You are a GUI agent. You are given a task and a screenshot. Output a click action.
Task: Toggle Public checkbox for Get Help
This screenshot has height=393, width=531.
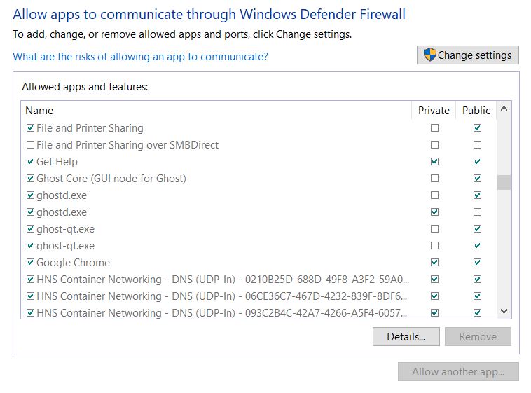click(x=477, y=162)
